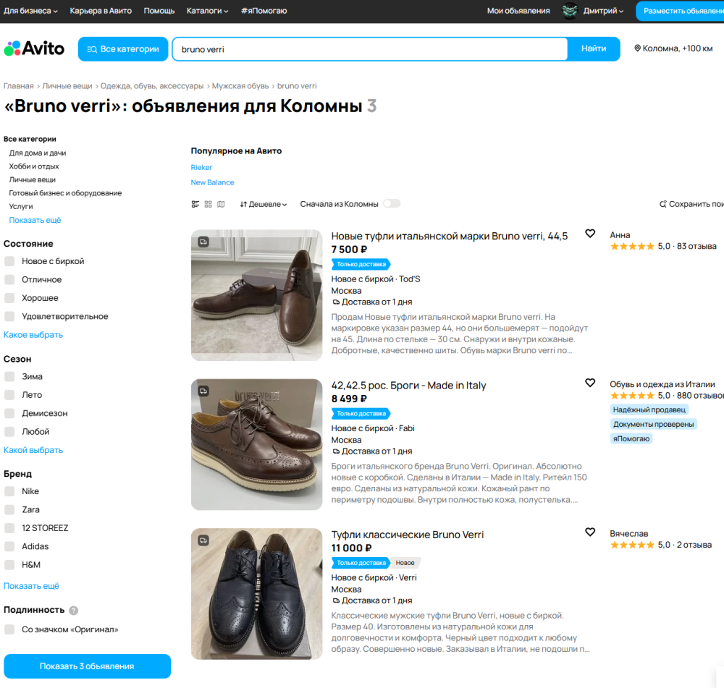This screenshot has width=724, height=688.
Task: Click the bruno verri search field
Action: pyautogui.click(x=369, y=49)
